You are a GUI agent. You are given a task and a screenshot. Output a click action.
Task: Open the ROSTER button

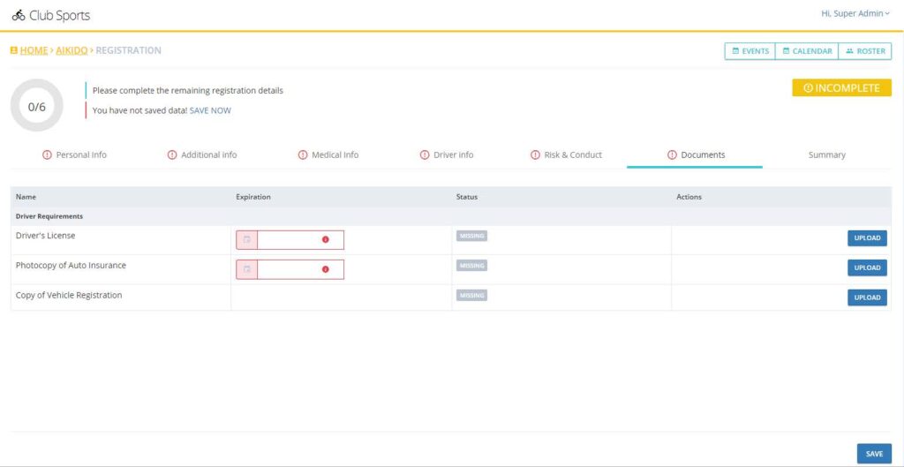(x=865, y=50)
